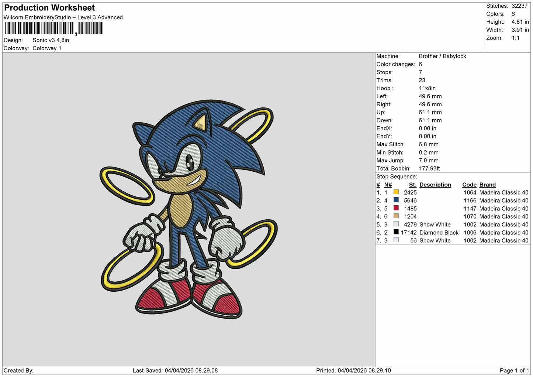This screenshot has height=377, width=533.
Task: Click the 'Production Worksheet' title
Action: point(49,8)
